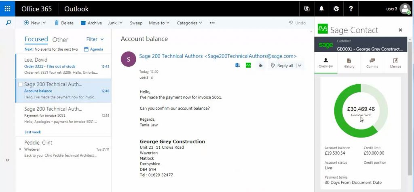The height and width of the screenshot is (192, 414).
Task: Switch to the Focused inbox tab
Action: pyautogui.click(x=36, y=39)
